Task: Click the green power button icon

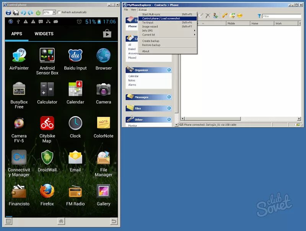Action: (38, 13)
